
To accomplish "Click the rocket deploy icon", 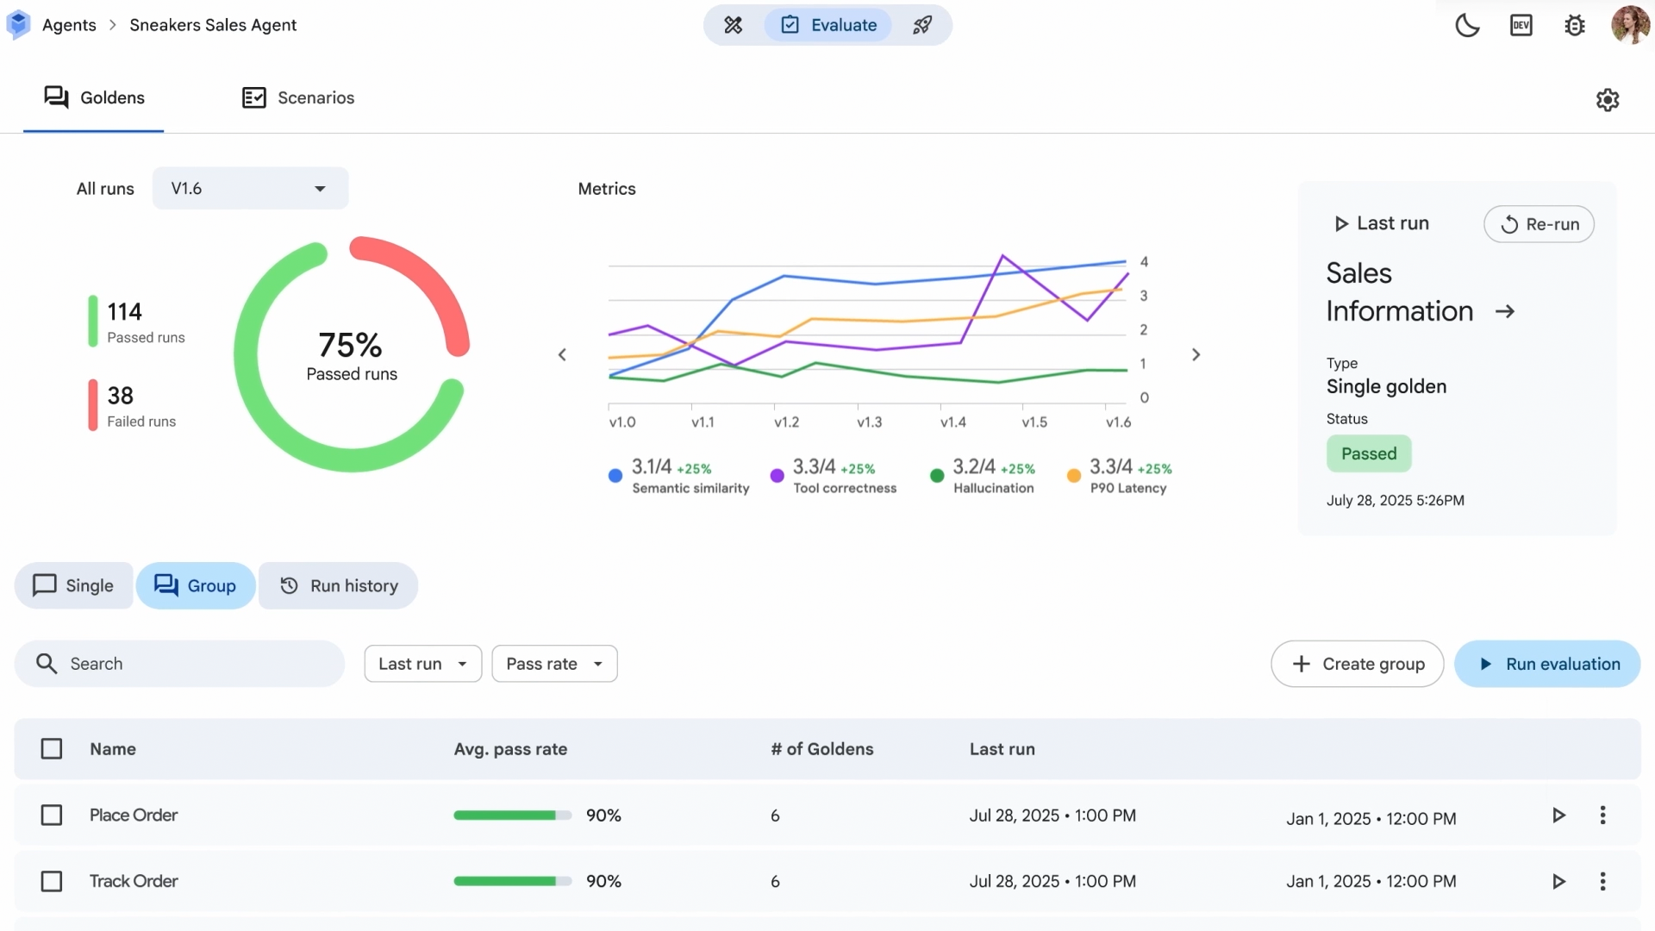I will point(922,25).
